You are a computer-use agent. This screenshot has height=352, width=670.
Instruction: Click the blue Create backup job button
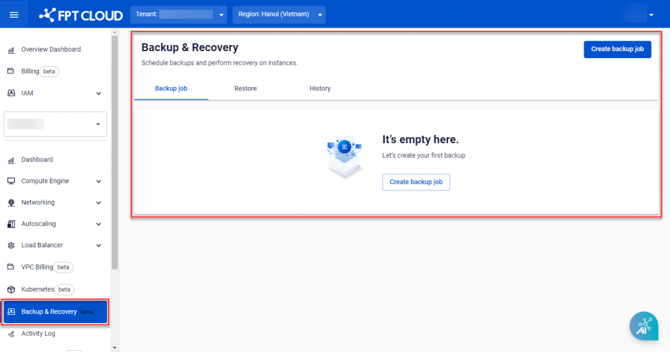(617, 49)
